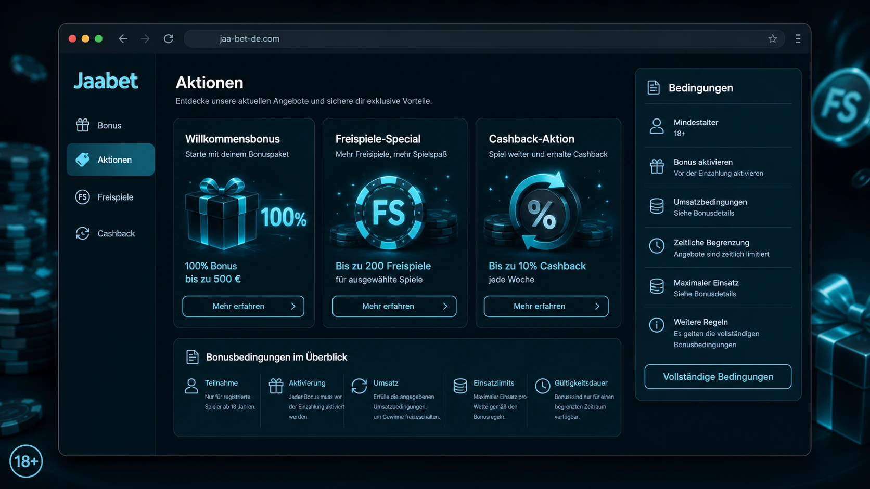Image resolution: width=870 pixels, height=489 pixels.
Task: Click the Weitere Regeln condition row
Action: [x=718, y=333]
